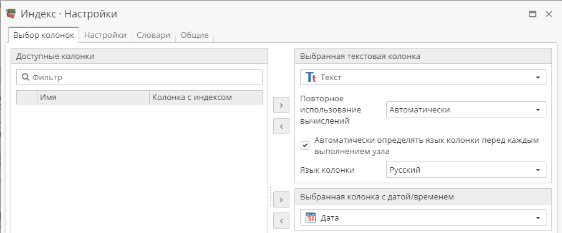
Task: Open the Дата column dropdown
Action: pos(424,217)
